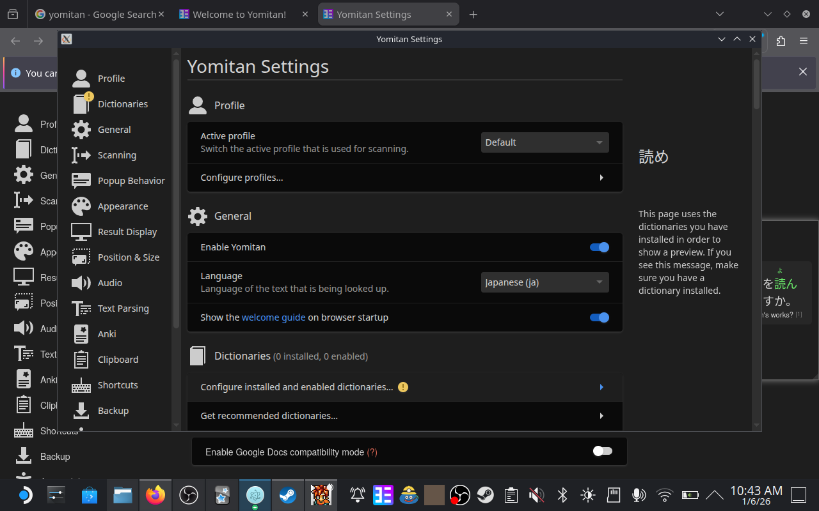The height and width of the screenshot is (511, 819).
Task: Expand Configure profiles row
Action: (x=404, y=178)
